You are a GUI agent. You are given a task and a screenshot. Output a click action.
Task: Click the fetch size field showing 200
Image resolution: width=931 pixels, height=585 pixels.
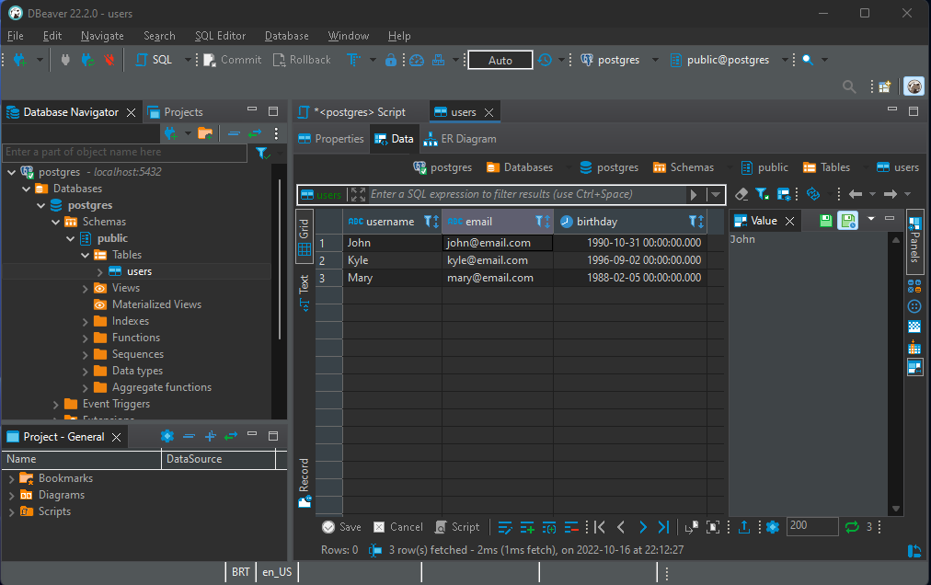(x=811, y=526)
